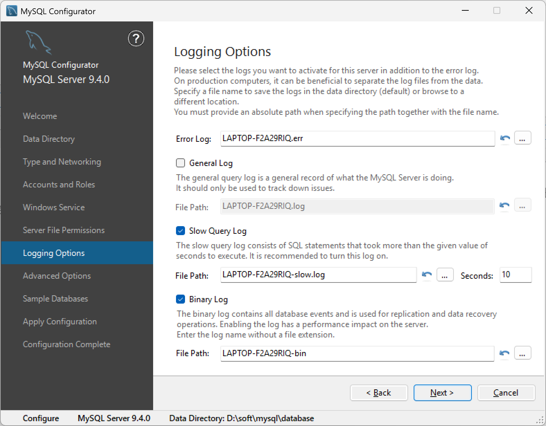Reset Error Log path with revert arrow

tap(505, 138)
